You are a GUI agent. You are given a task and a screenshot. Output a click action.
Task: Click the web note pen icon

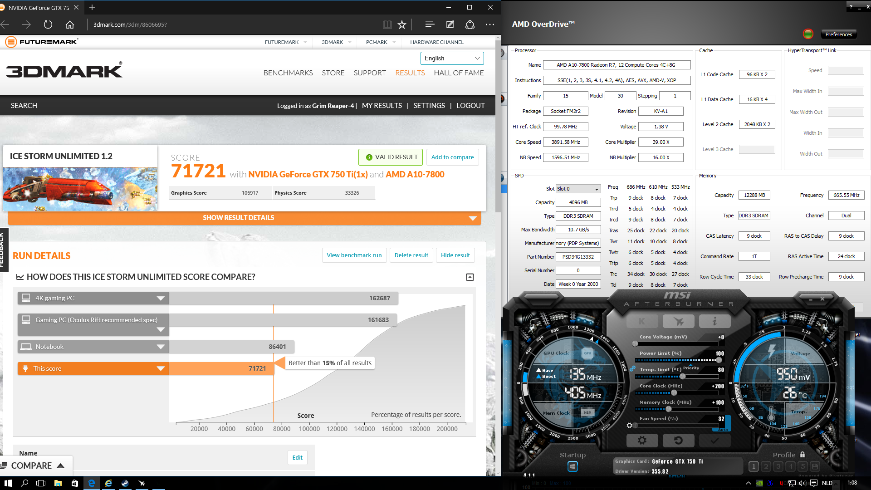coord(450,24)
